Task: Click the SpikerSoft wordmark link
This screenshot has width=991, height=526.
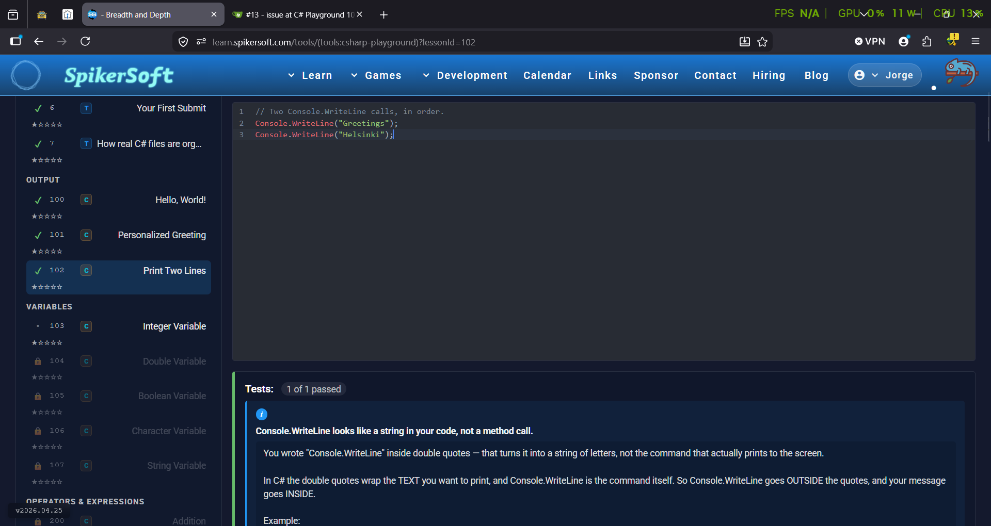Action: coord(119,76)
